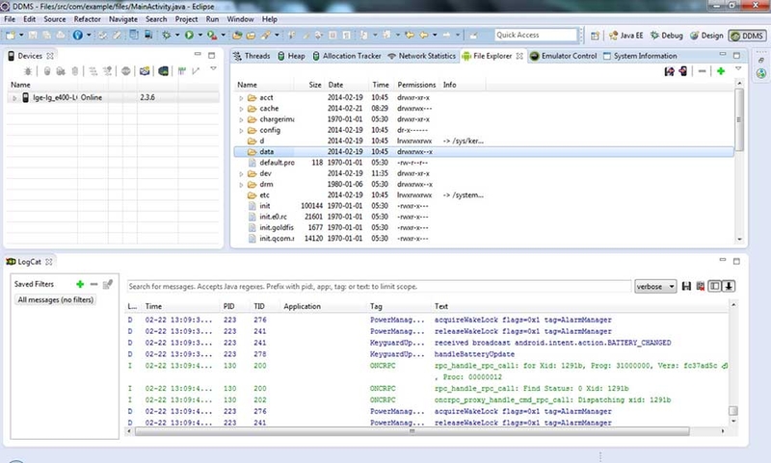Open the verbose log level dropdown
This screenshot has width=771, height=463.
click(x=655, y=286)
